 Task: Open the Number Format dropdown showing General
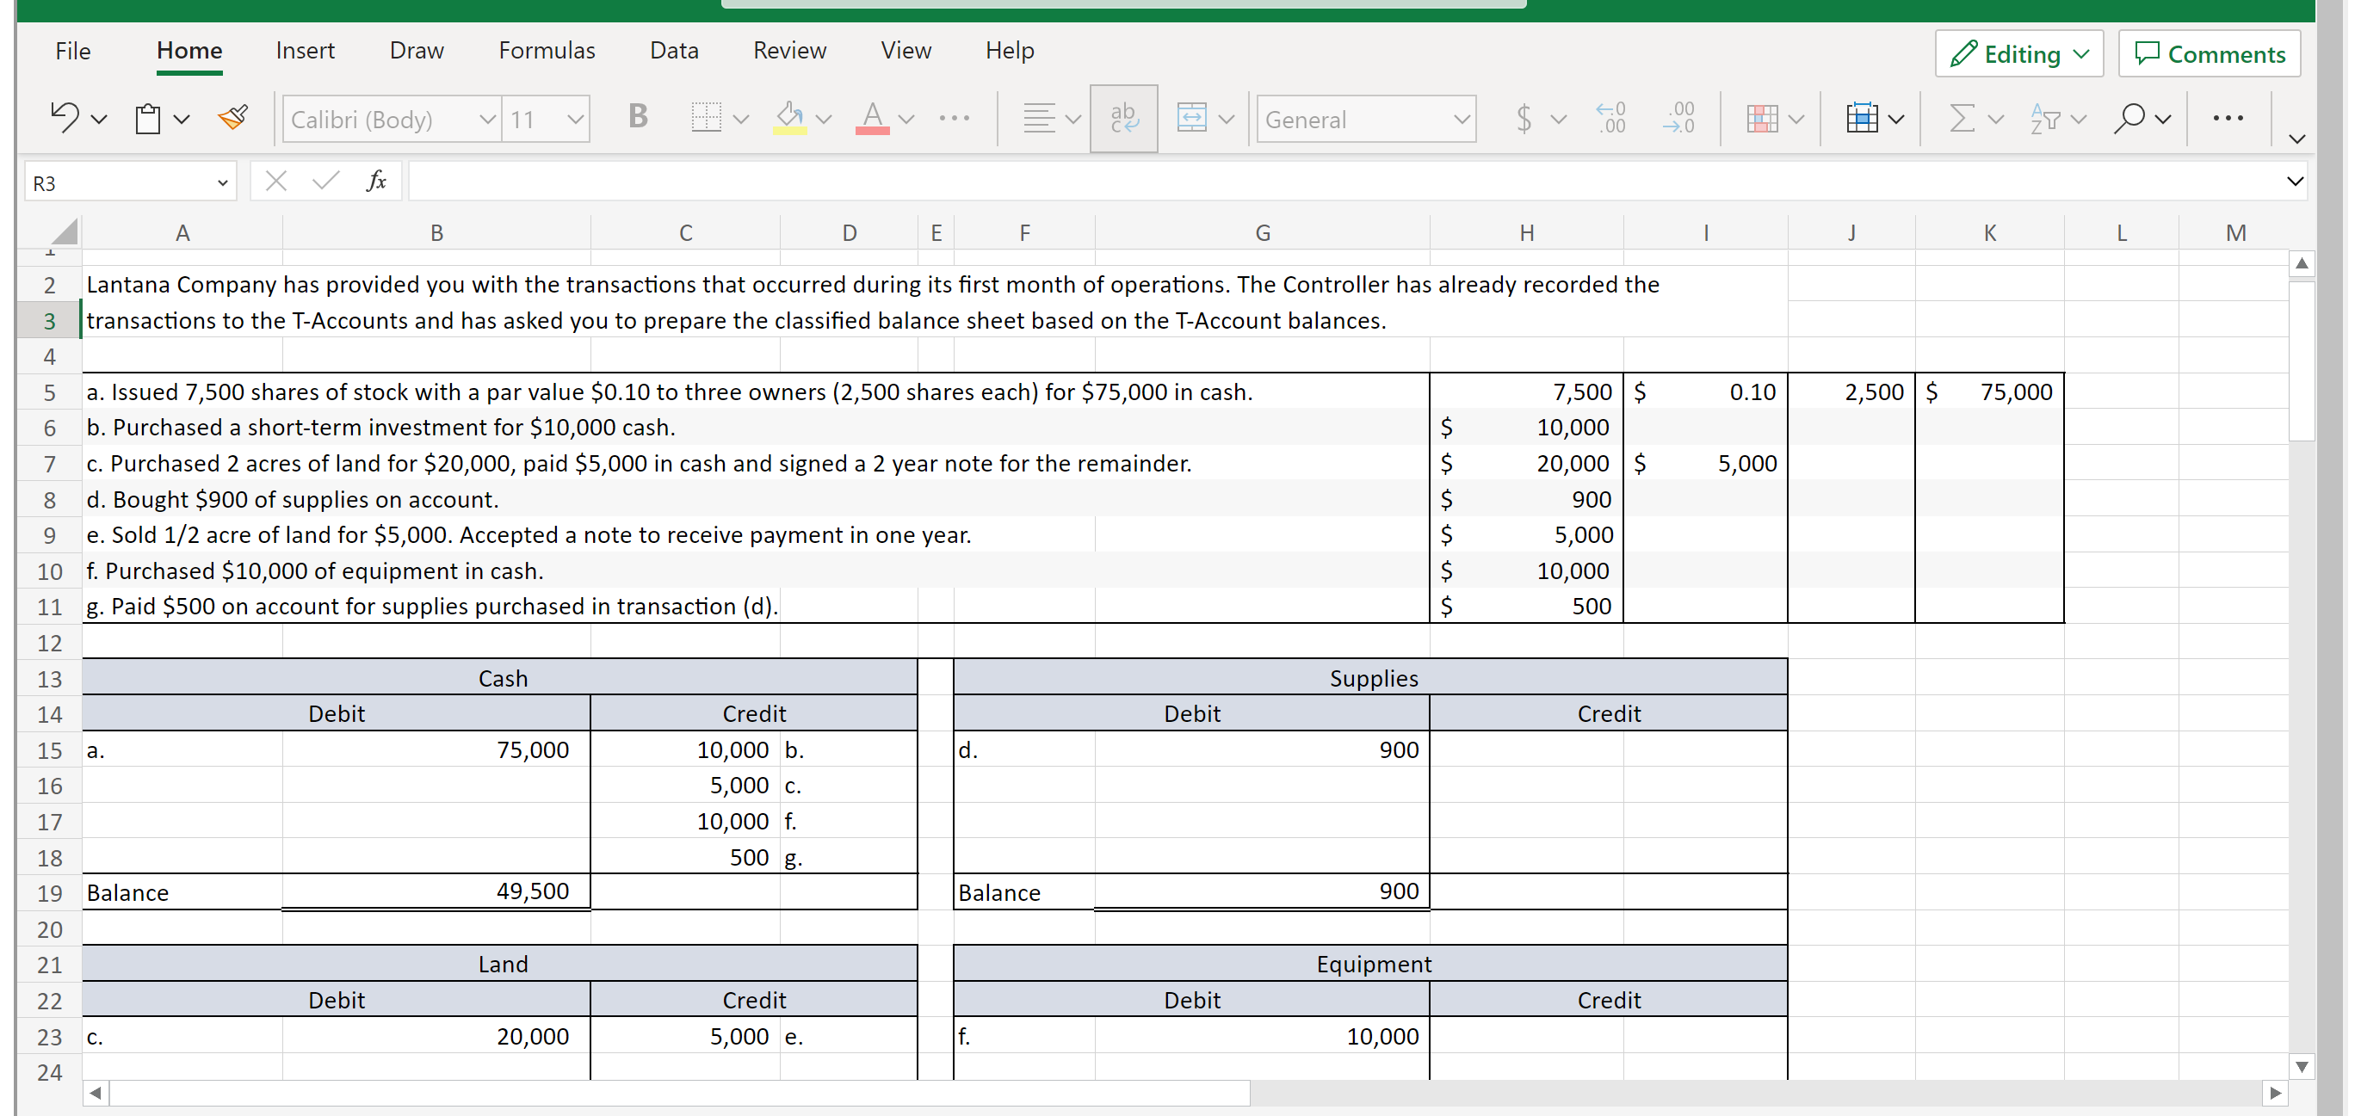pyautogui.click(x=1366, y=119)
